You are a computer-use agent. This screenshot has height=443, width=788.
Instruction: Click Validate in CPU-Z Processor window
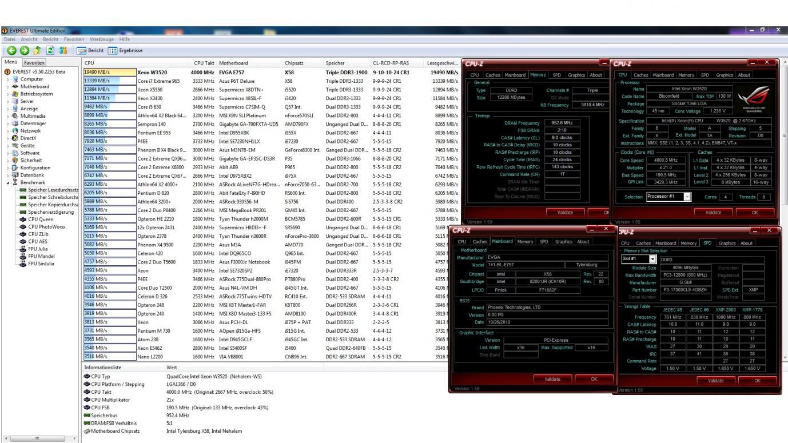(713, 212)
